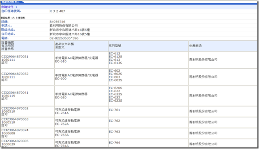This screenshot has height=149, width=259.
Task: Click series model EC-602
Action: [x=114, y=71]
